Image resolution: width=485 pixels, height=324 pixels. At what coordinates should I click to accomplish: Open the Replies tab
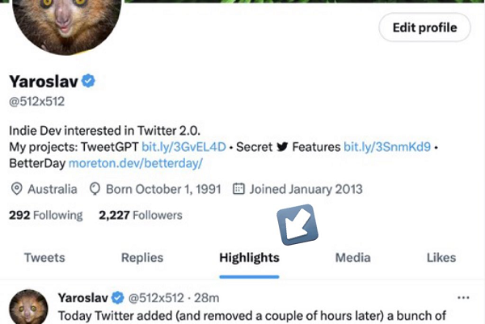tap(142, 258)
